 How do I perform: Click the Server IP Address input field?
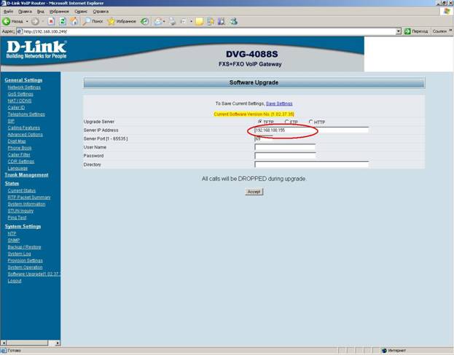311,130
